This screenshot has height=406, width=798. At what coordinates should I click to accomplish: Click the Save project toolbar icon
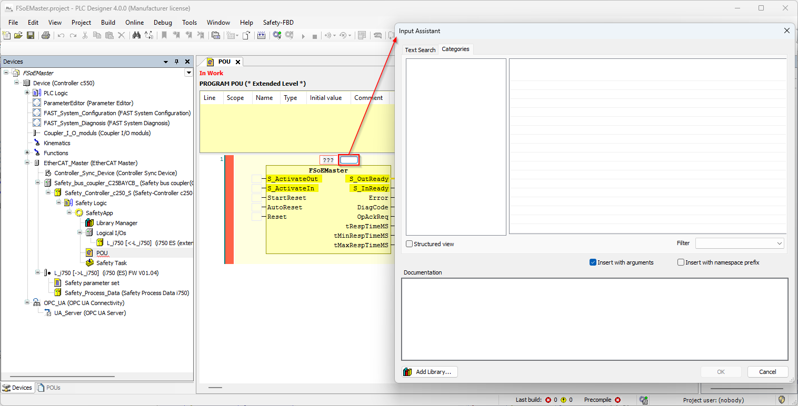click(x=31, y=35)
